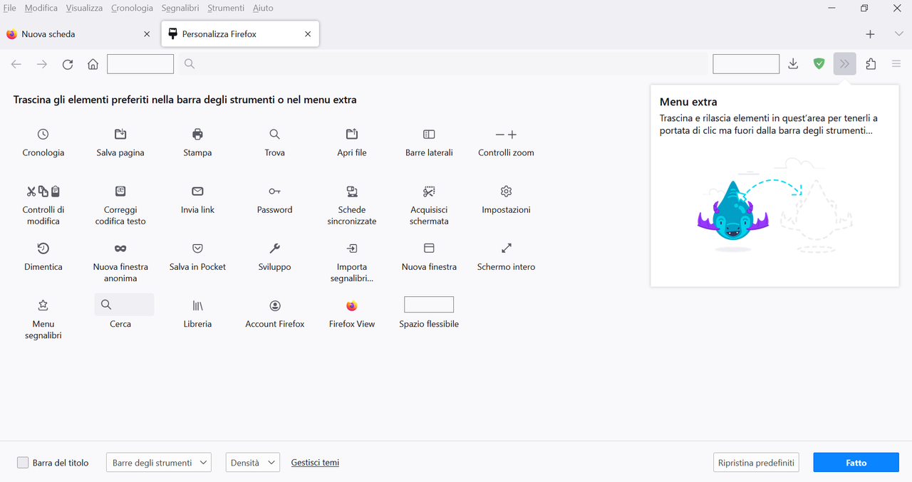Select the Cronologia history icon
912x482 pixels.
[43, 134]
